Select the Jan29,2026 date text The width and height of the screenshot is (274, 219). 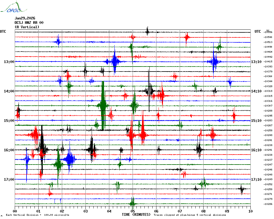point(25,18)
